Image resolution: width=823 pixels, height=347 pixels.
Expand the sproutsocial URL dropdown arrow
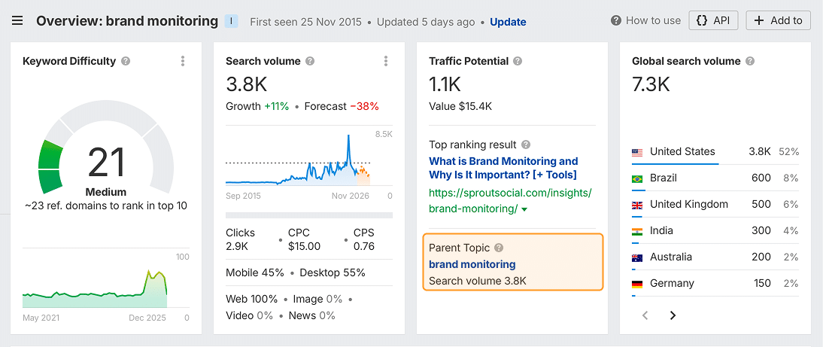coord(524,209)
